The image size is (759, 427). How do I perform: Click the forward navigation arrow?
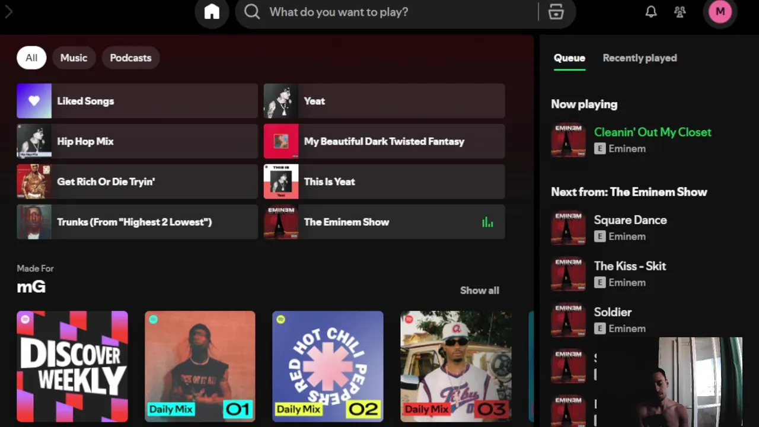8,12
